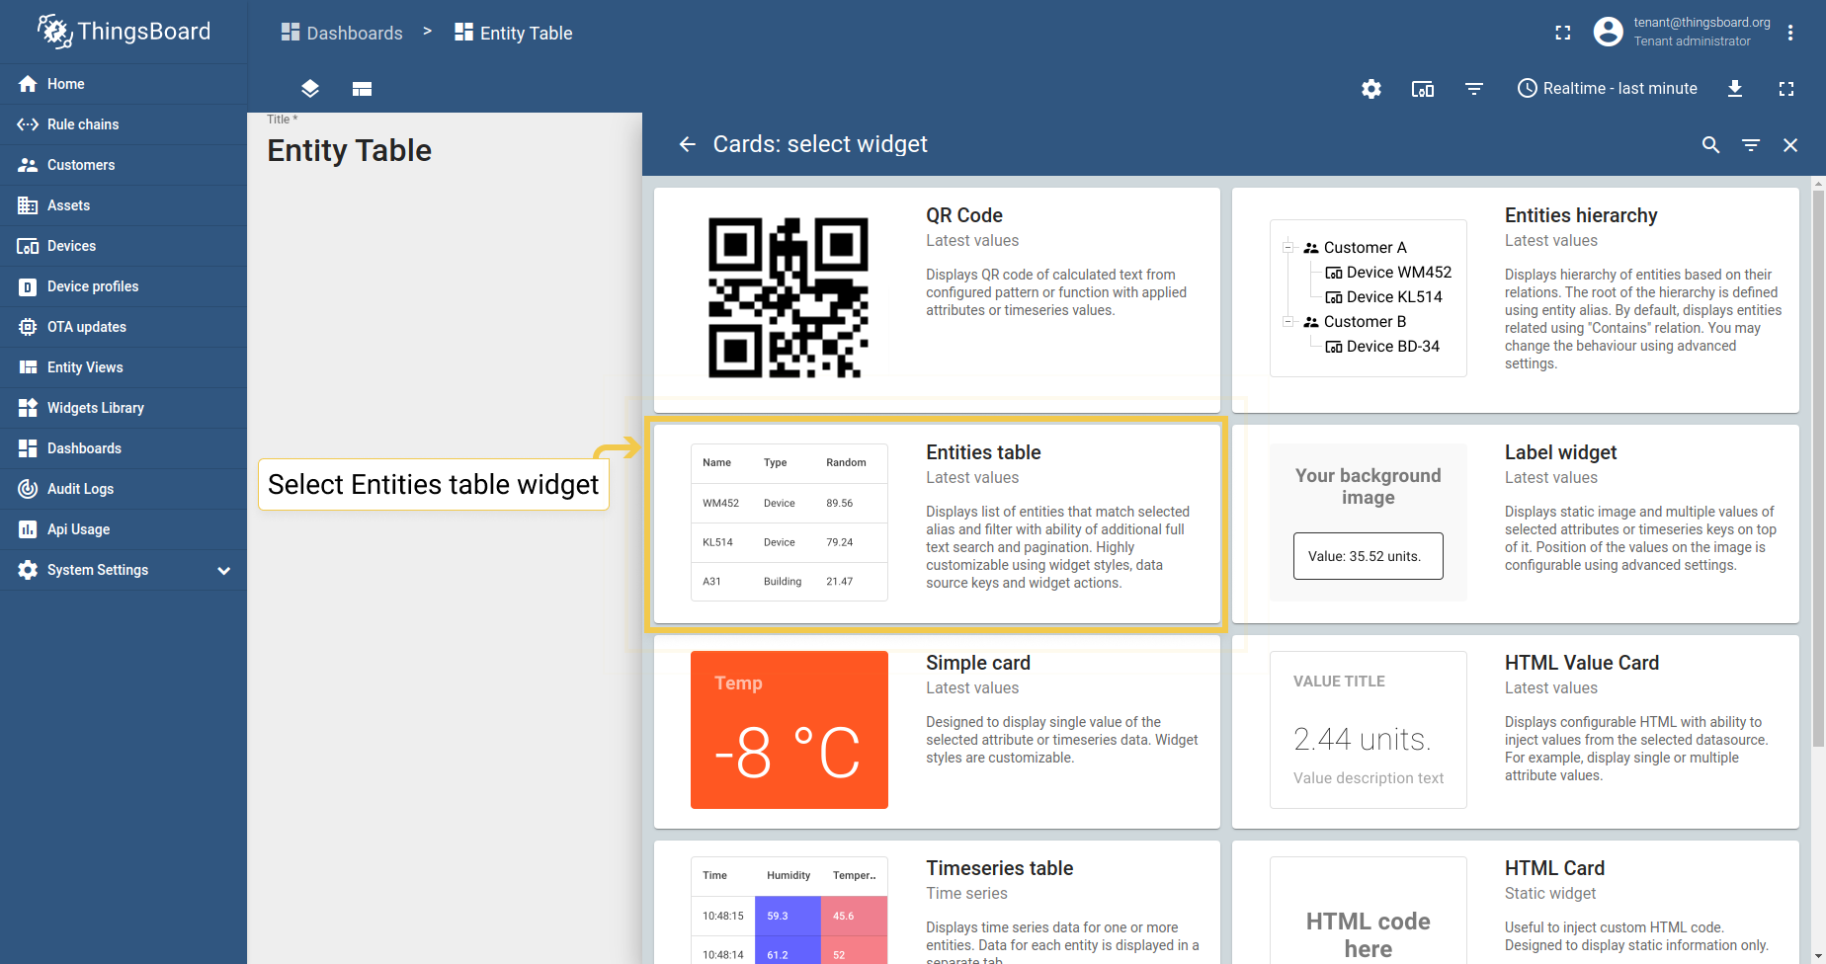The width and height of the screenshot is (1826, 964).
Task: Choose the Timeseries table widget
Action: pos(937,902)
